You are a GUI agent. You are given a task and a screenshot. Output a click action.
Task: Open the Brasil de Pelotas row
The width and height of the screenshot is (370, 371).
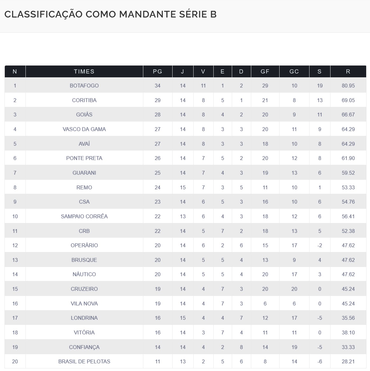(84, 361)
